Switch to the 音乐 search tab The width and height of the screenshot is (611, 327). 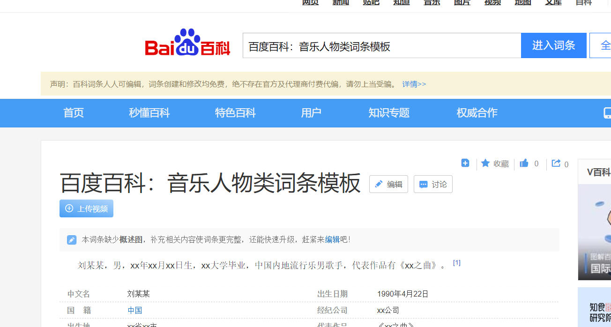click(432, 2)
